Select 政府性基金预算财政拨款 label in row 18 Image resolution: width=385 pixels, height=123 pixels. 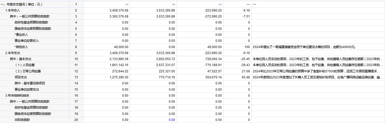coord(31,108)
